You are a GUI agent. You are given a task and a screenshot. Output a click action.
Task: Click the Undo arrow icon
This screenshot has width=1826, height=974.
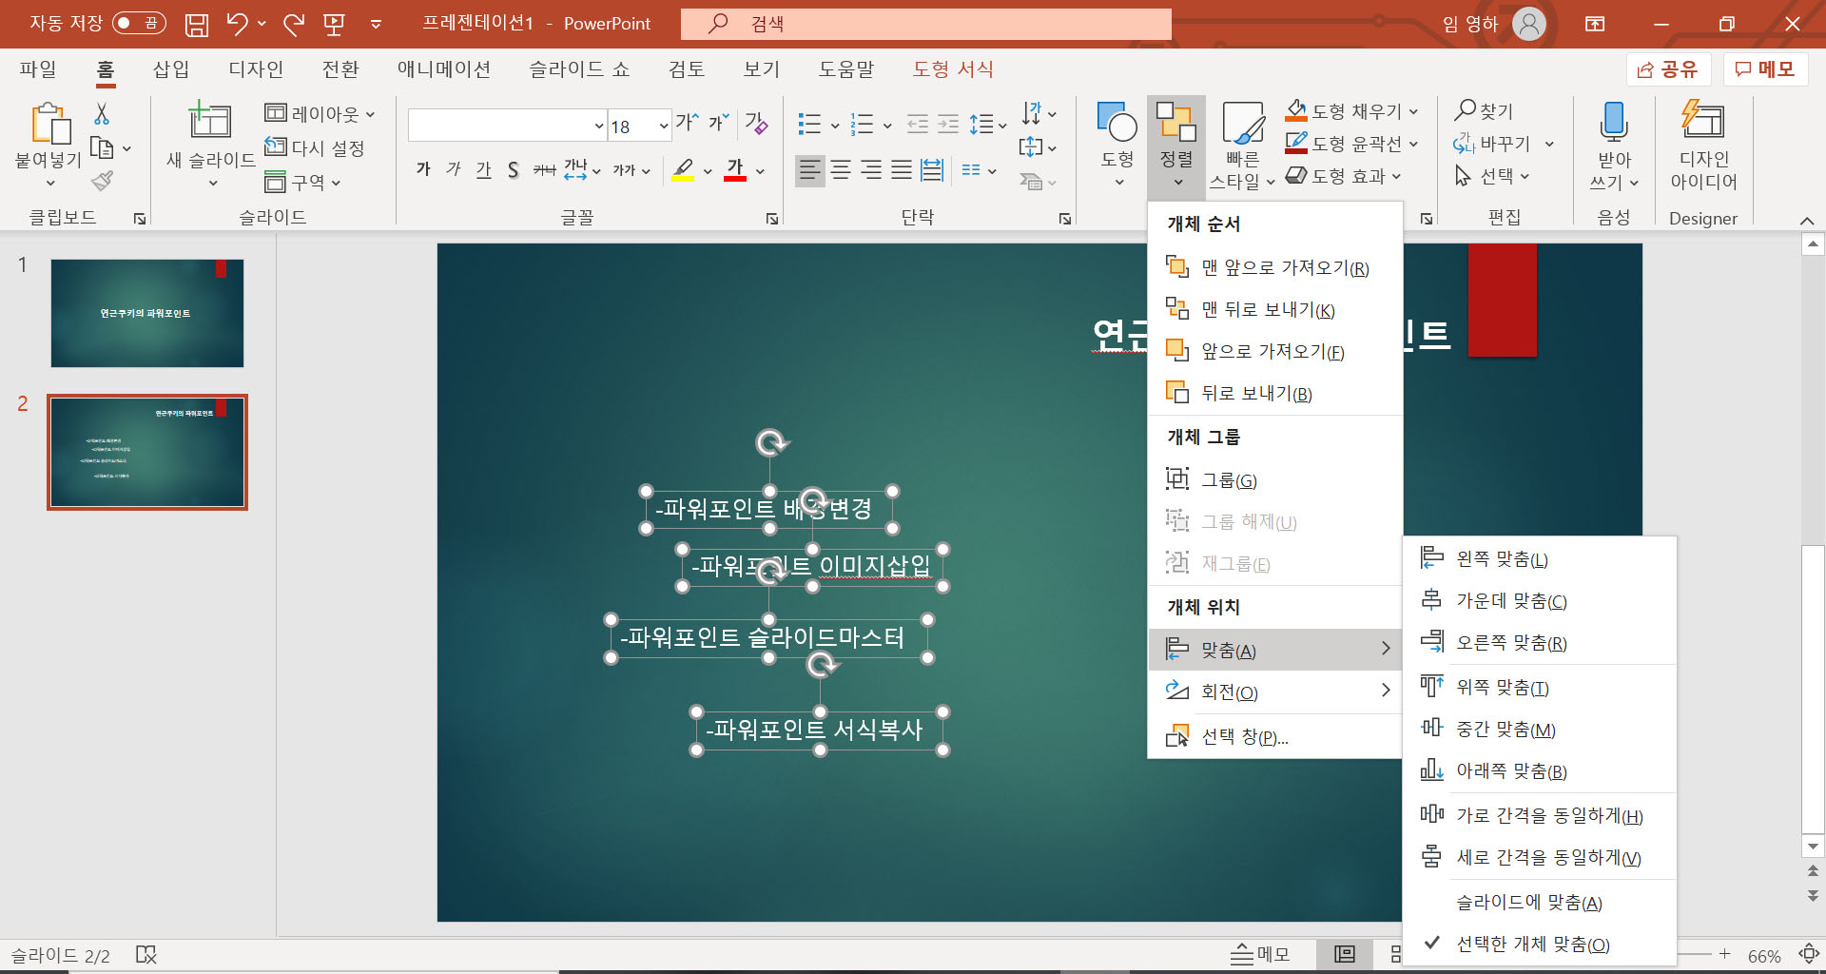237,24
